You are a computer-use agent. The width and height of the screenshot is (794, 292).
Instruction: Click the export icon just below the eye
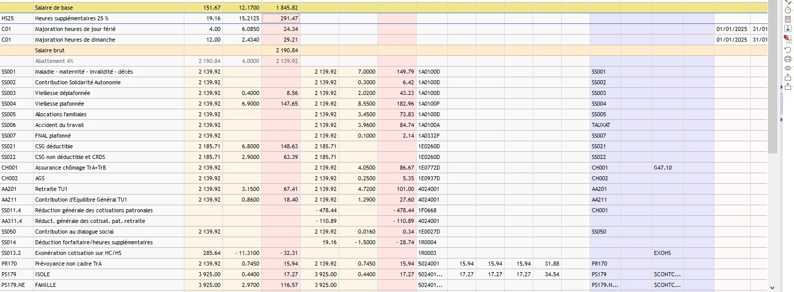coord(788,77)
